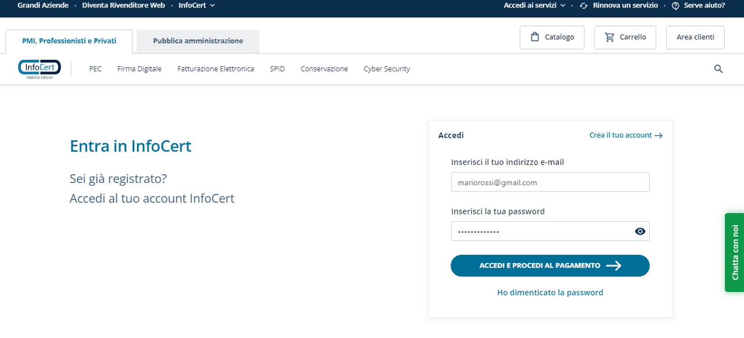744x338 pixels.
Task: Click Accedi e procedi al pagamento button
Action: 550,265
